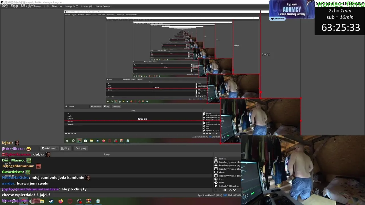This screenshot has width=365, height=205.
Task: Open the StreamElements menu in the first nested preview
Action: click(131, 15)
